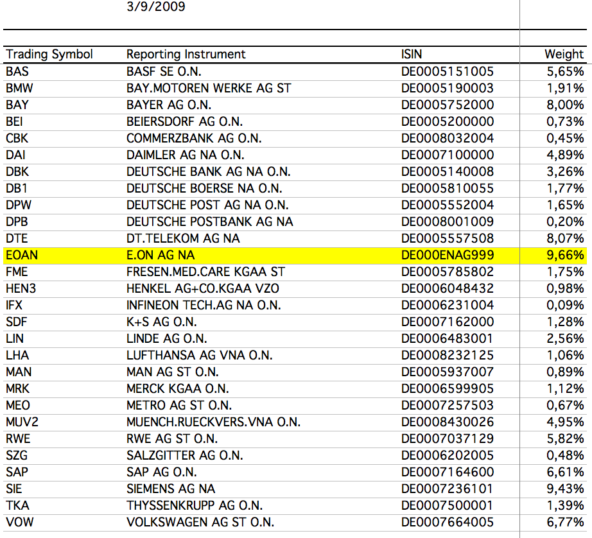The width and height of the screenshot is (592, 538).
Task: Select the DBK symbol cell
Action: coord(17,172)
